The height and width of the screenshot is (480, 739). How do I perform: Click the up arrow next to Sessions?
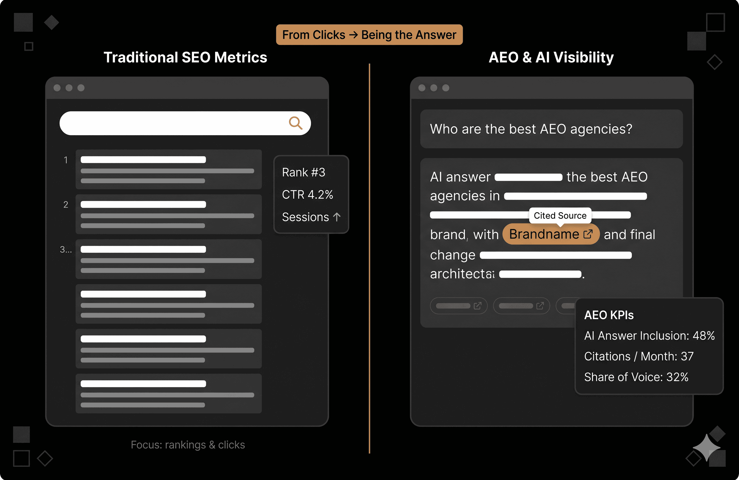337,217
